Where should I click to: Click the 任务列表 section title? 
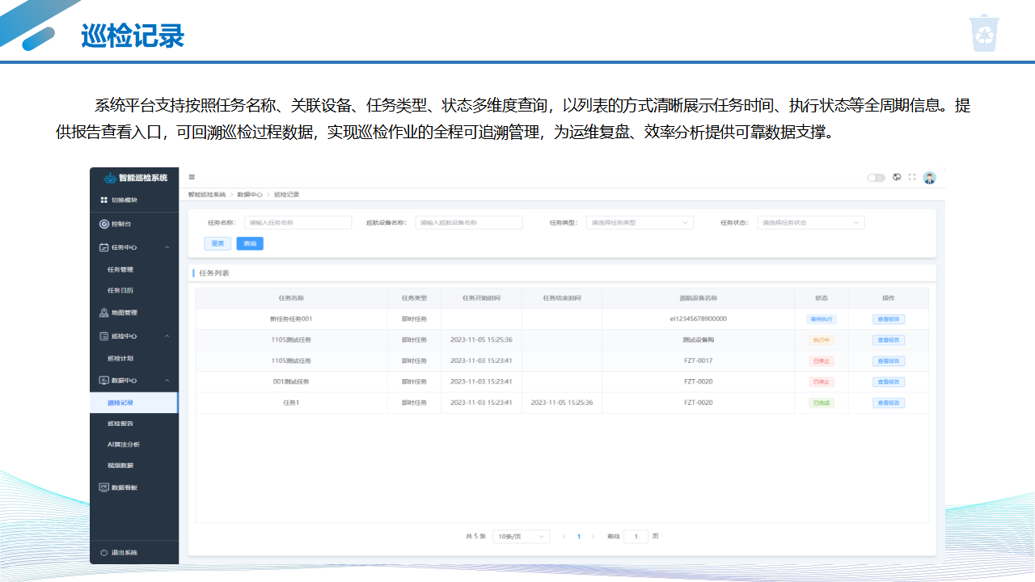213,273
